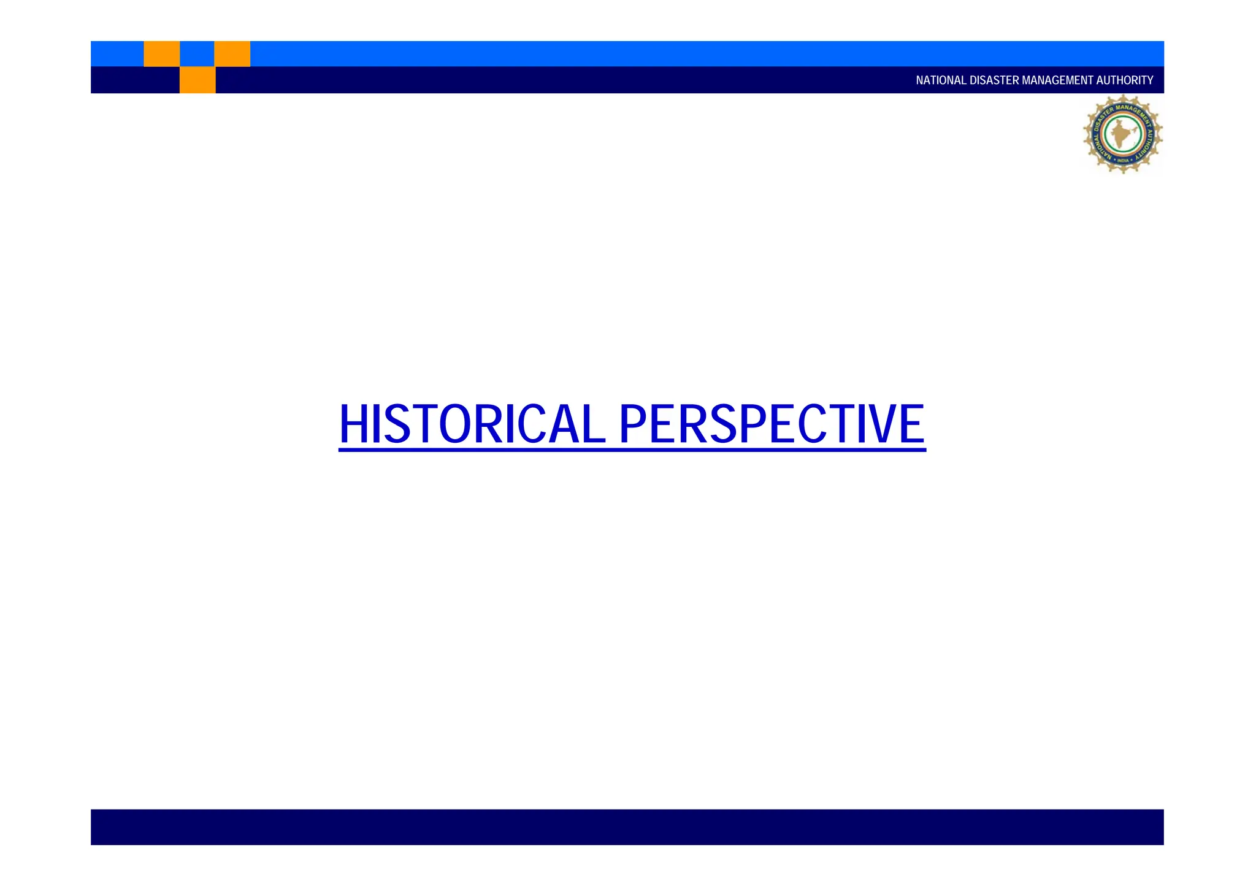Click the small INDIA text on emblem

pos(1123,161)
